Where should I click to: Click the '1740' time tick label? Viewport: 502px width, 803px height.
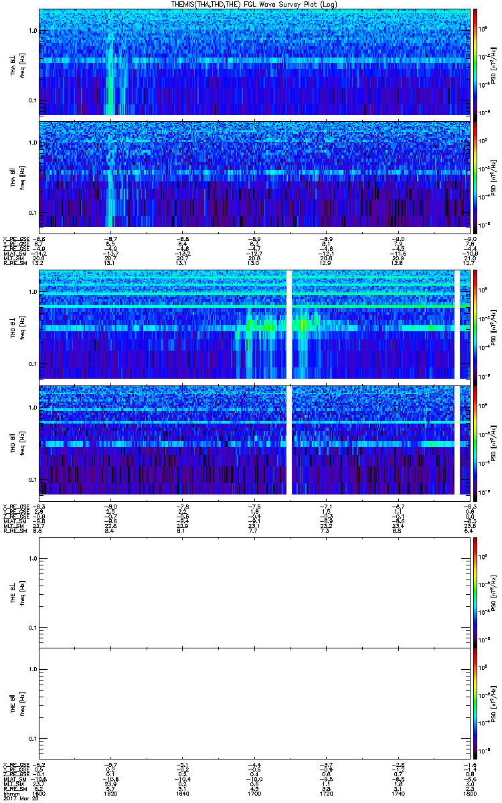[x=399, y=794]
